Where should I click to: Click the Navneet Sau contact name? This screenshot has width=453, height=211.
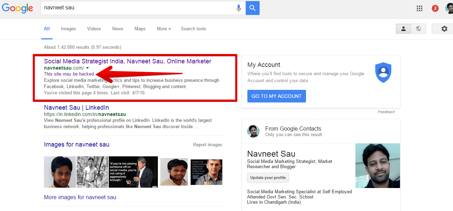[x=271, y=154]
